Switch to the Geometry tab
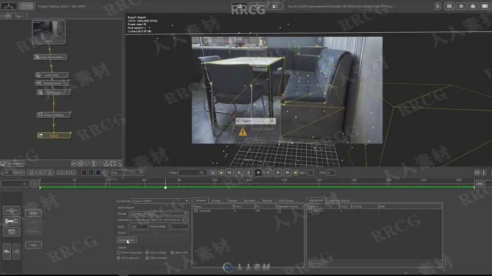 (249, 201)
